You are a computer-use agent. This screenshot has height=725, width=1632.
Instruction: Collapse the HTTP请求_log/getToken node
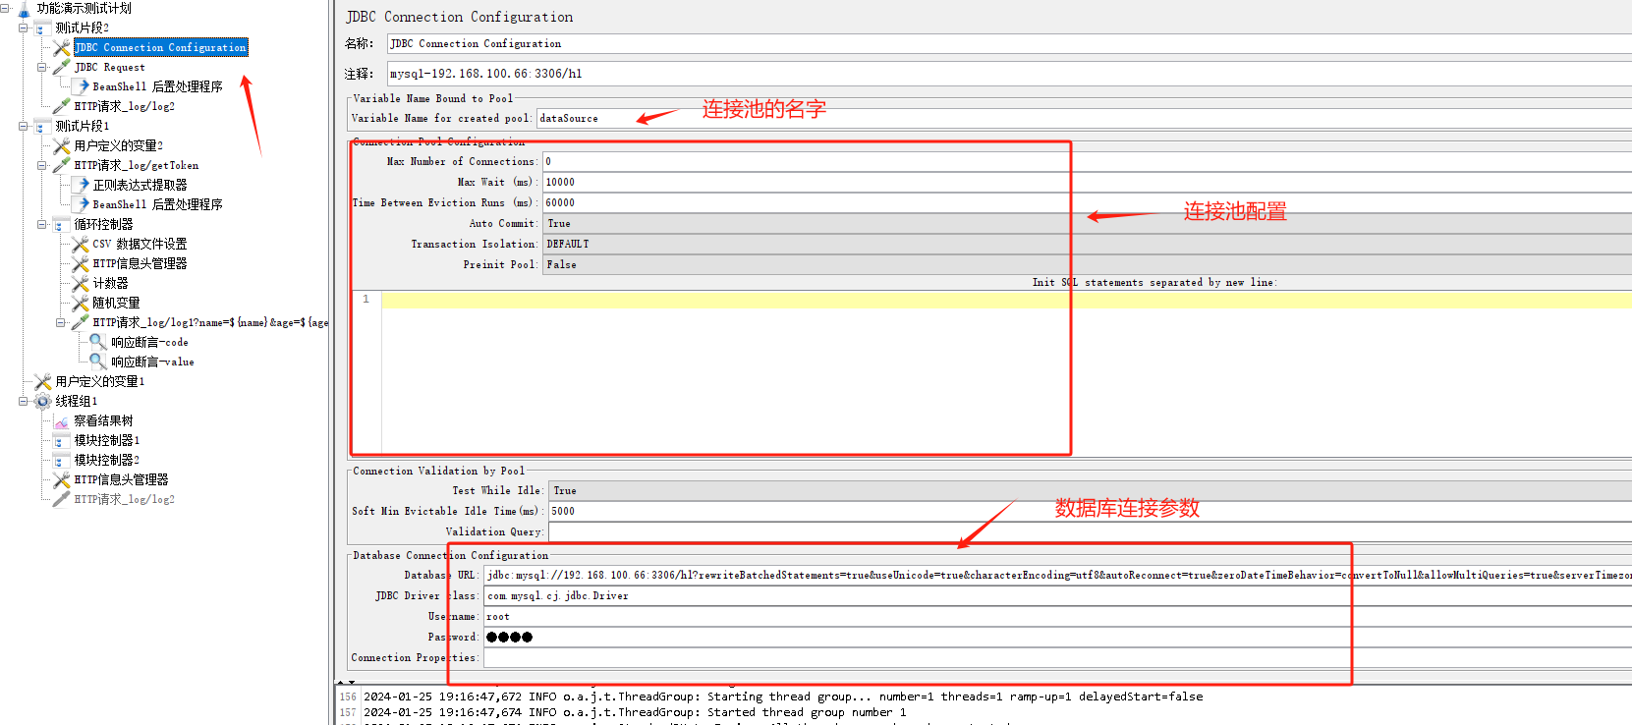point(42,166)
